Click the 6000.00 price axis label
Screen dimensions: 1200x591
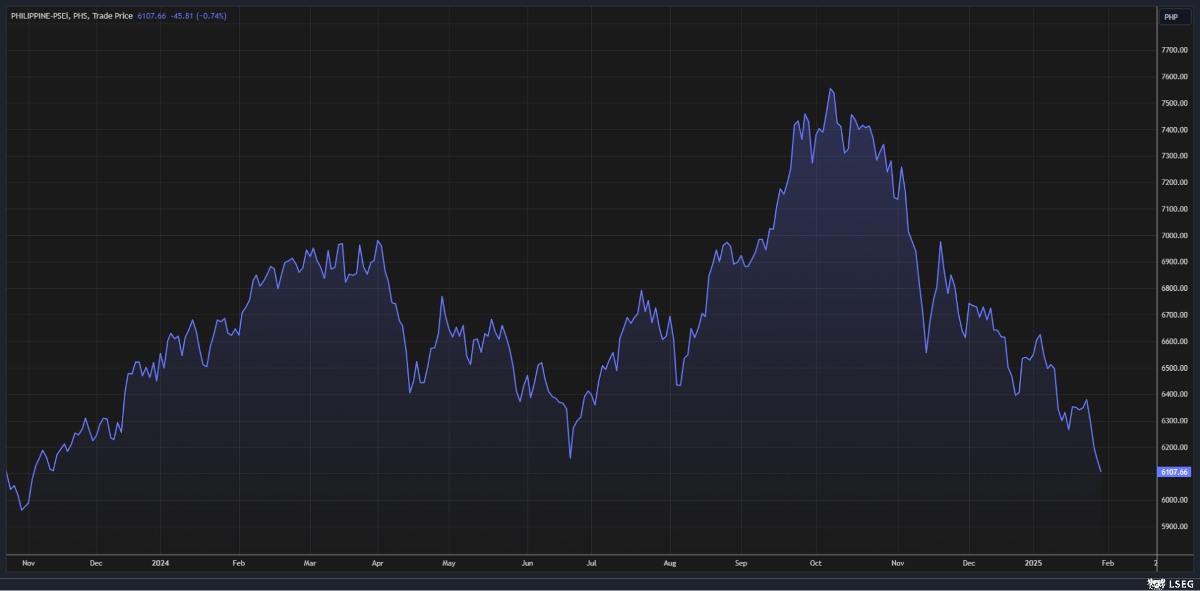pos(1174,500)
